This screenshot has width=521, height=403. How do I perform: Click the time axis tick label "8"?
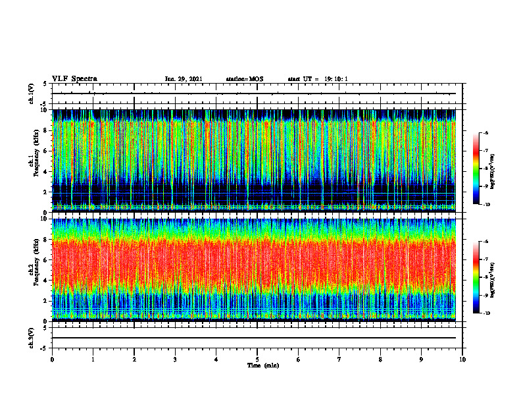(x=380, y=360)
